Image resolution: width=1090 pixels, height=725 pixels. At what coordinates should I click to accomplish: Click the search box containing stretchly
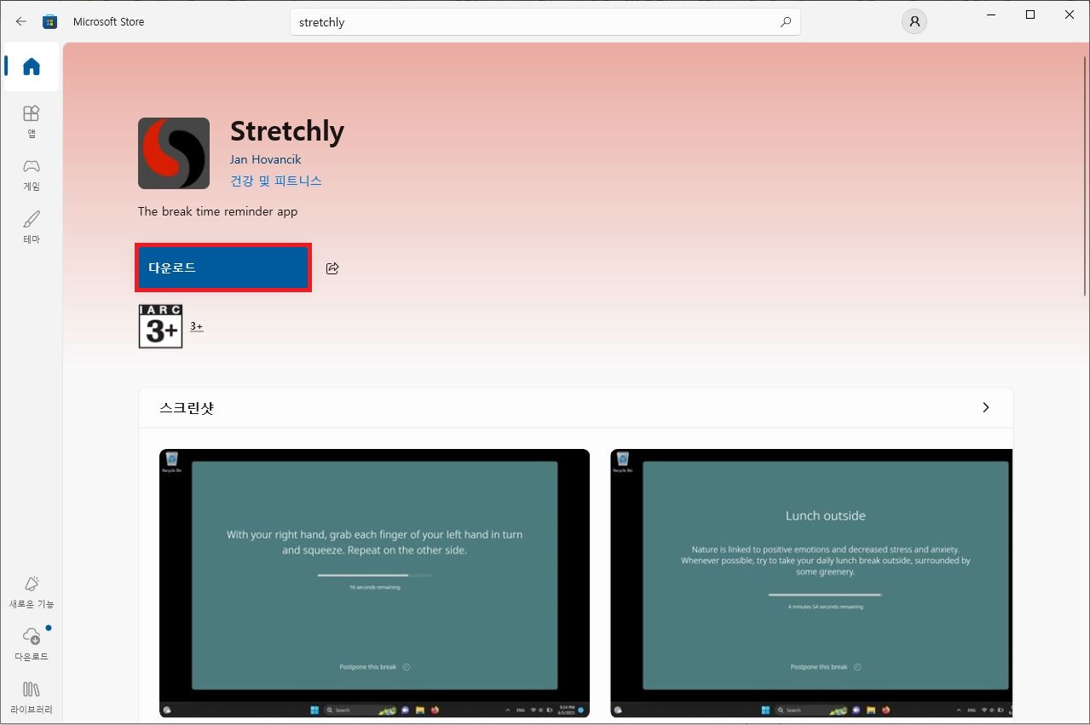coord(545,22)
